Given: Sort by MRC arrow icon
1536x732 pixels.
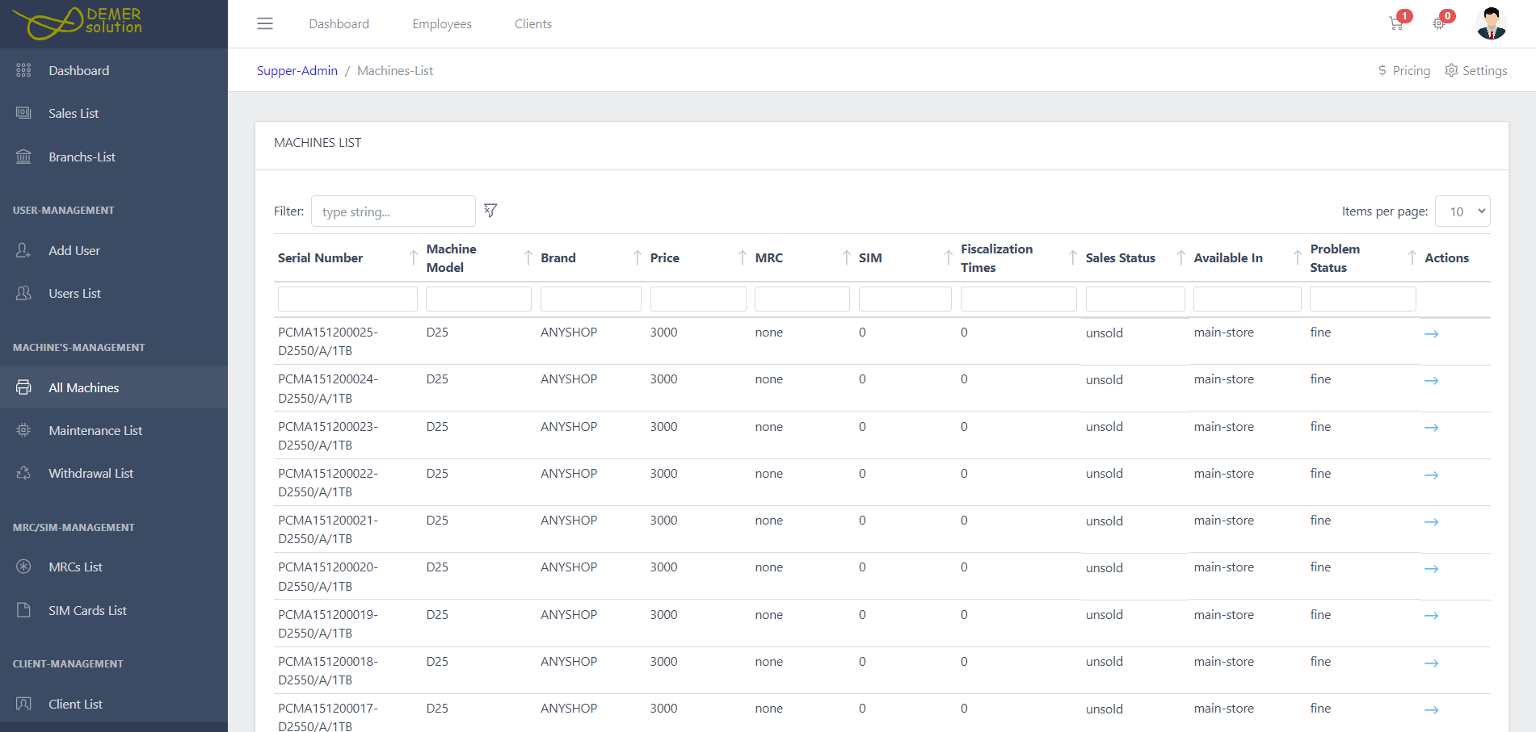Looking at the screenshot, I should (x=847, y=258).
